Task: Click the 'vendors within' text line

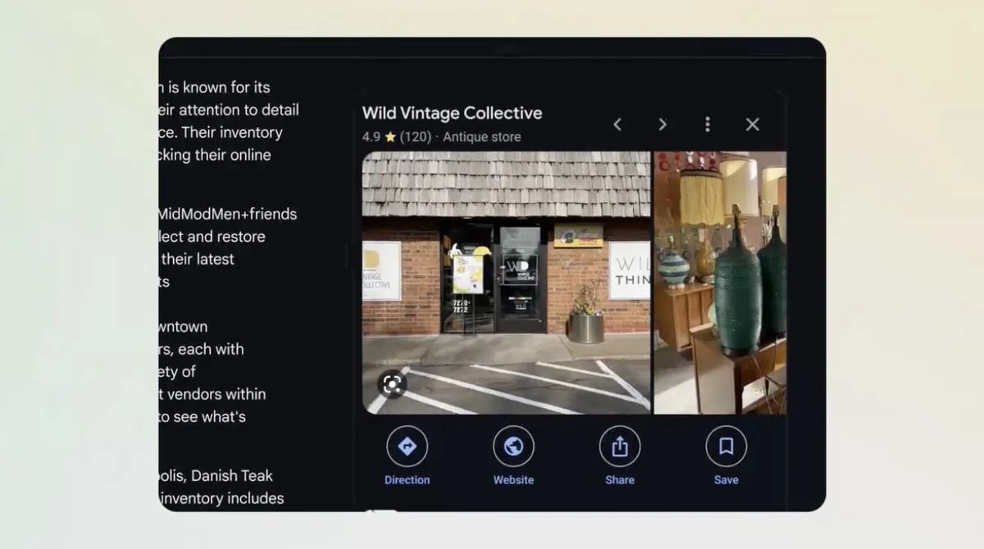Action: click(212, 394)
